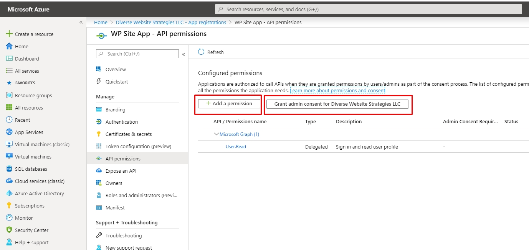Click the All resources grid icon
The height and width of the screenshot is (250, 529).
tap(9, 108)
